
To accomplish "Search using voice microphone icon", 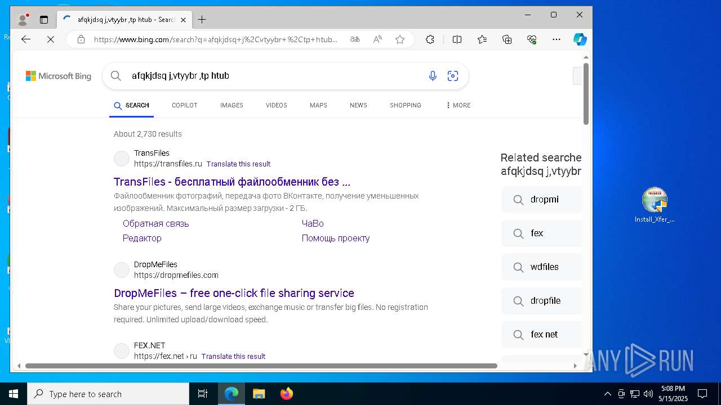I will pos(433,76).
